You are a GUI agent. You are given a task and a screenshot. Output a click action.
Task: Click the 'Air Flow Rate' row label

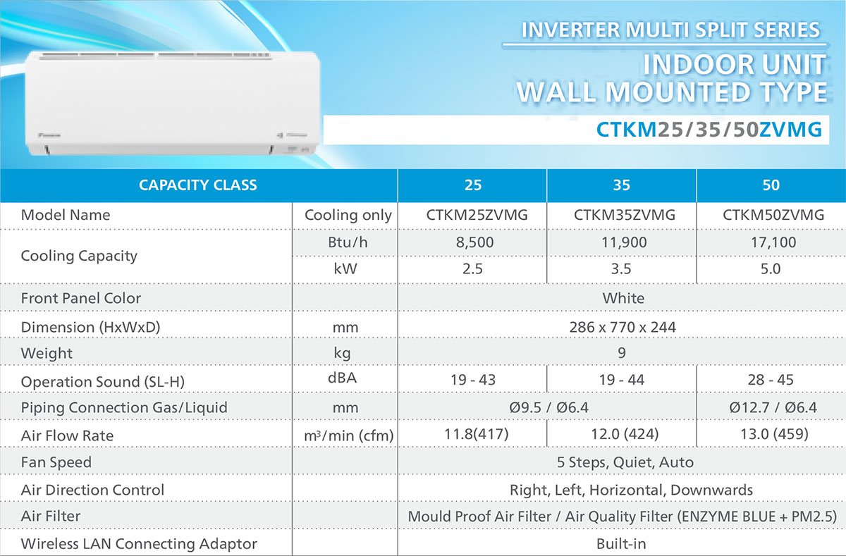pyautogui.click(x=67, y=435)
